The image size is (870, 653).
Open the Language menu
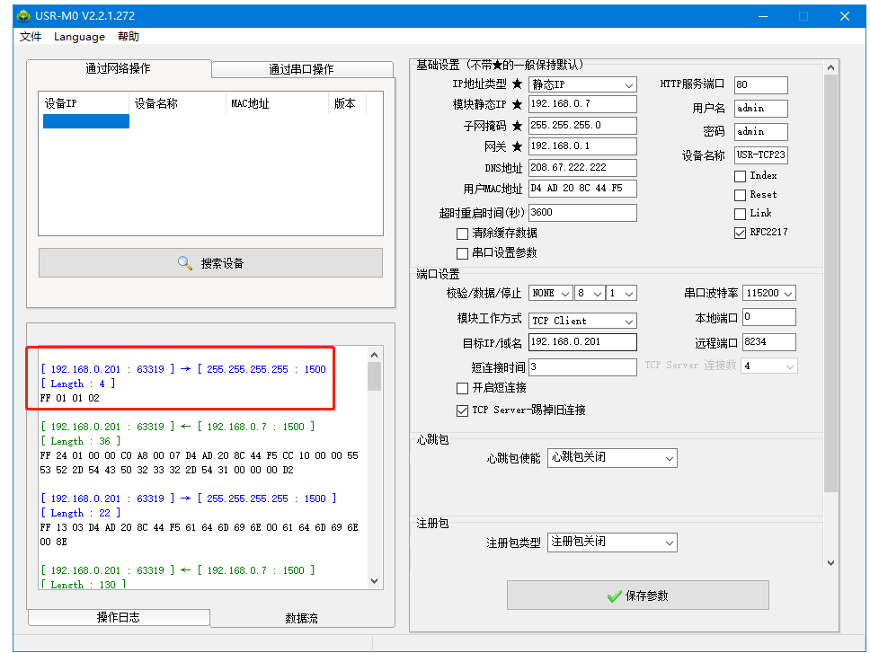pos(79,37)
